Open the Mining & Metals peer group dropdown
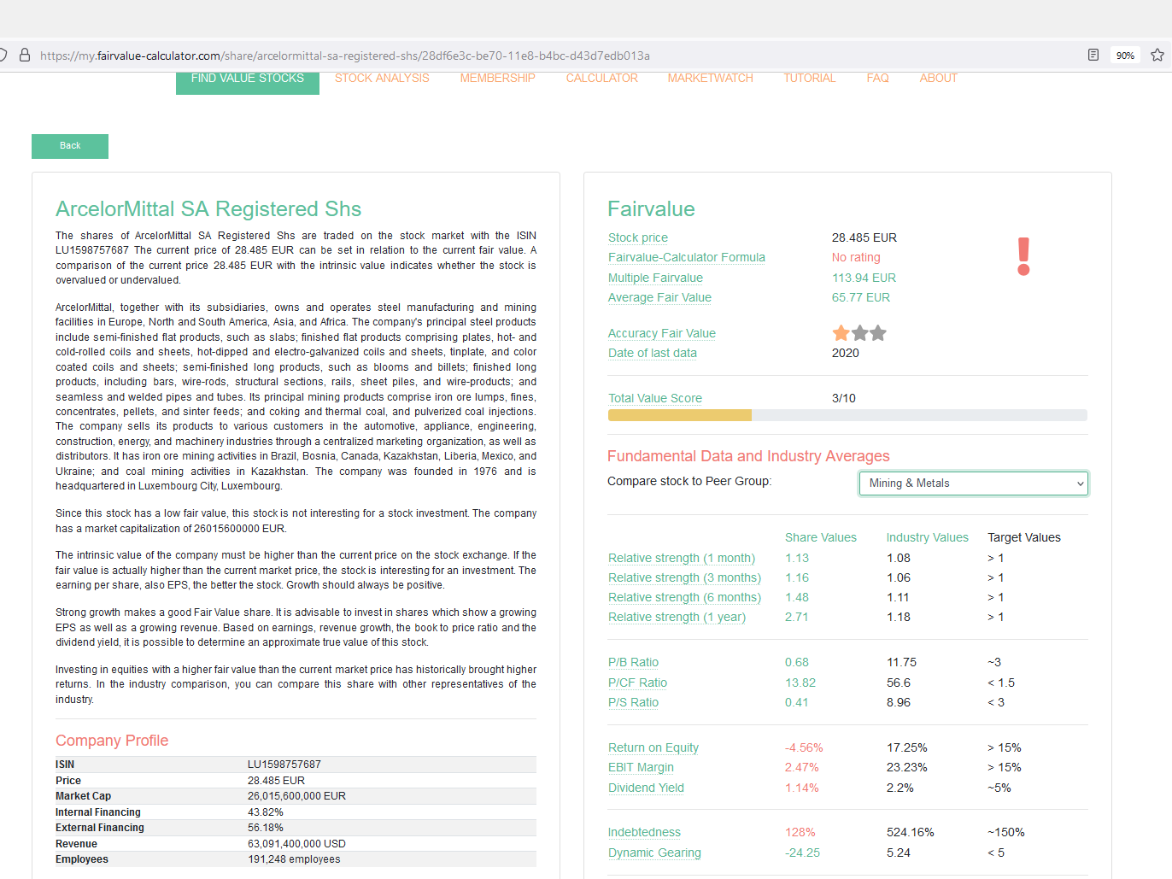The height and width of the screenshot is (879, 1172). click(x=974, y=483)
